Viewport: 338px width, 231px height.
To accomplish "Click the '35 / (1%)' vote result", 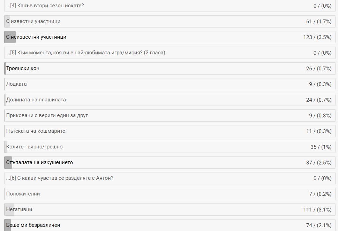I will pos(321,147).
